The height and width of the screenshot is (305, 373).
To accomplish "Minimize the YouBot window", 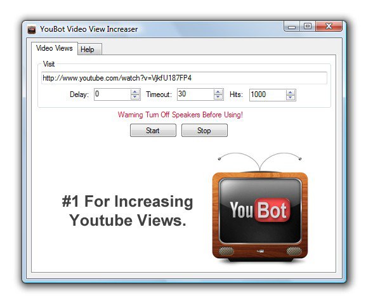I will (292, 27).
